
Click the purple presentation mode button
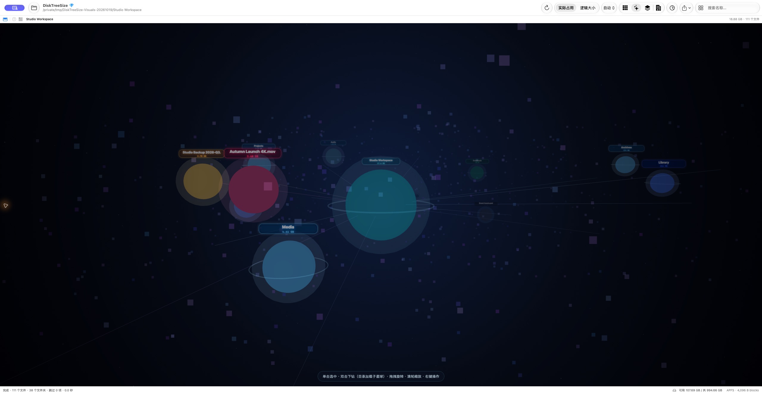(x=14, y=8)
